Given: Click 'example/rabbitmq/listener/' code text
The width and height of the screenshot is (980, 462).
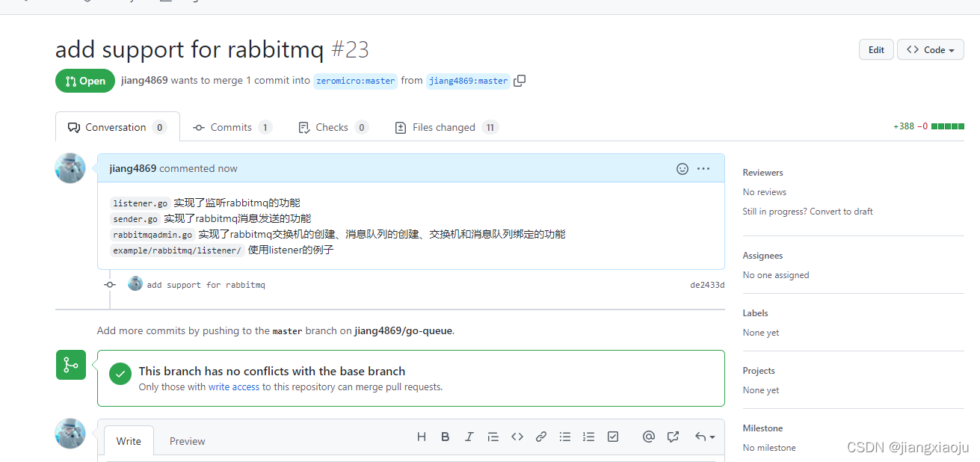Looking at the screenshot, I should [x=177, y=250].
